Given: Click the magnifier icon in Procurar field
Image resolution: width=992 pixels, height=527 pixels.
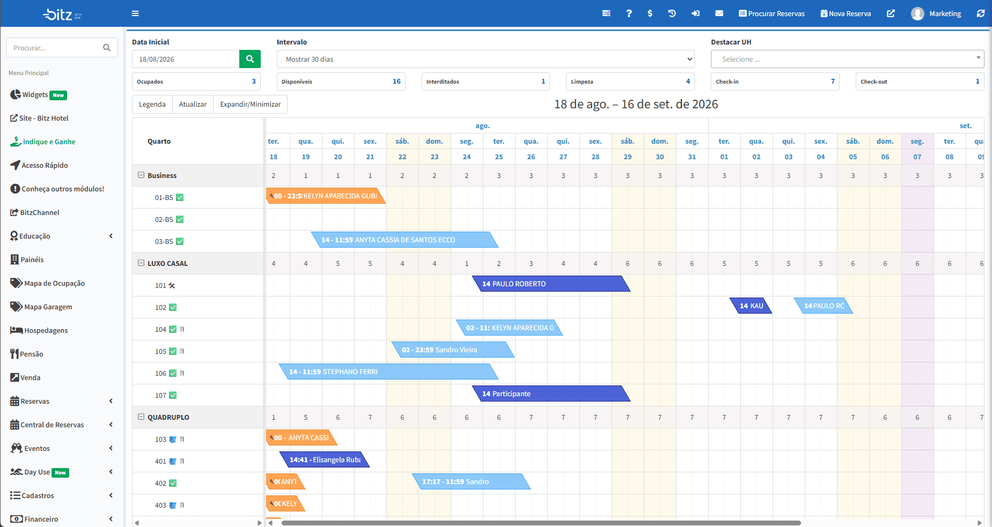Looking at the screenshot, I should click(x=107, y=48).
